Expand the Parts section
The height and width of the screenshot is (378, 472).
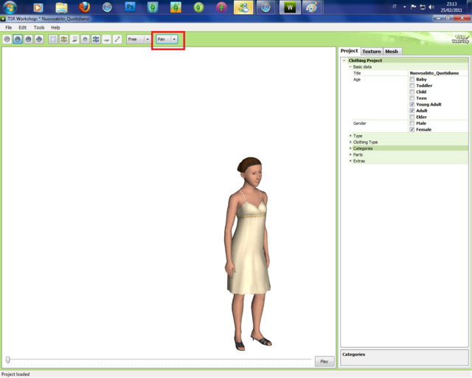[350, 154]
